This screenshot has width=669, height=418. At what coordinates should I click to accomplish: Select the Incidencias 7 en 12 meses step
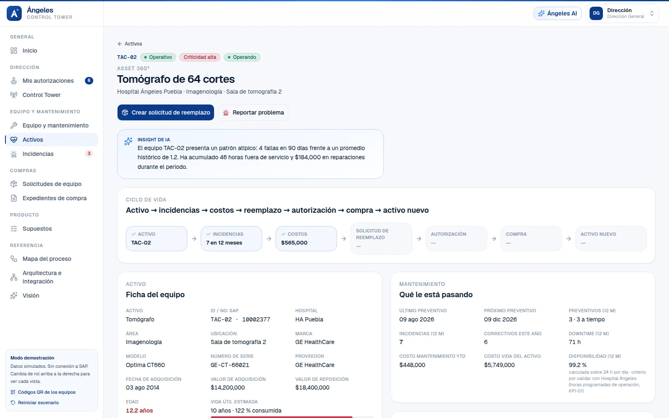pos(231,239)
